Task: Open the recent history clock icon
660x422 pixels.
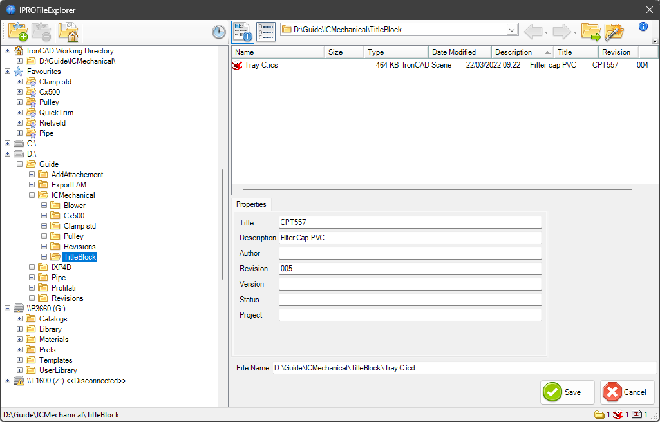Action: pyautogui.click(x=219, y=32)
